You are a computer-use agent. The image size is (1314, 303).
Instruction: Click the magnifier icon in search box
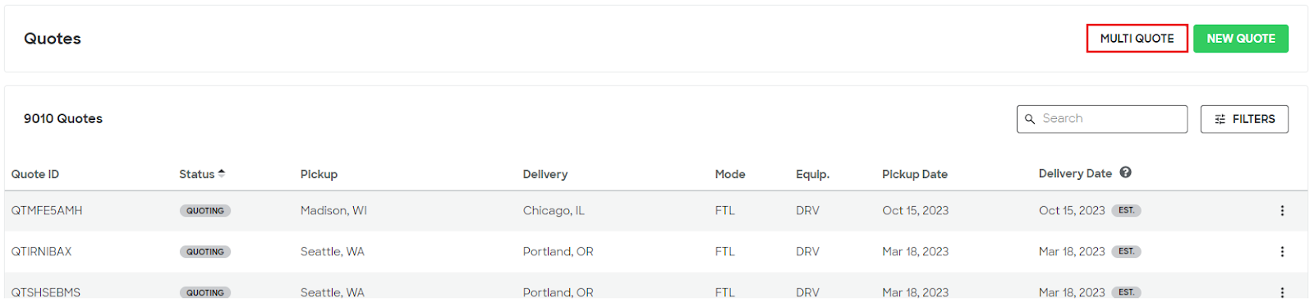pyautogui.click(x=1030, y=119)
